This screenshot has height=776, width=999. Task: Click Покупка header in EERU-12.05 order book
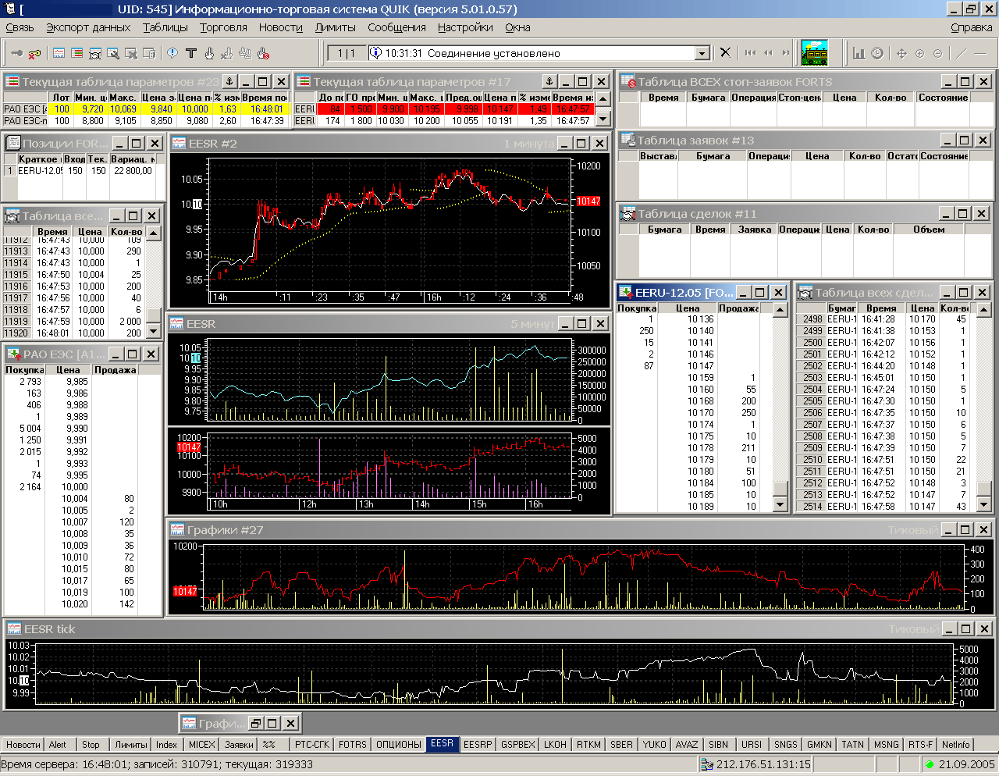(637, 308)
